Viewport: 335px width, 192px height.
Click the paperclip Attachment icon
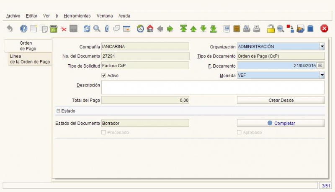coord(107,28)
